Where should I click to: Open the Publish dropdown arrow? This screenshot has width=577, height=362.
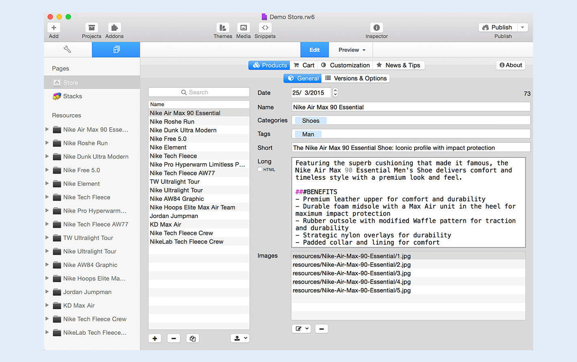523,27
